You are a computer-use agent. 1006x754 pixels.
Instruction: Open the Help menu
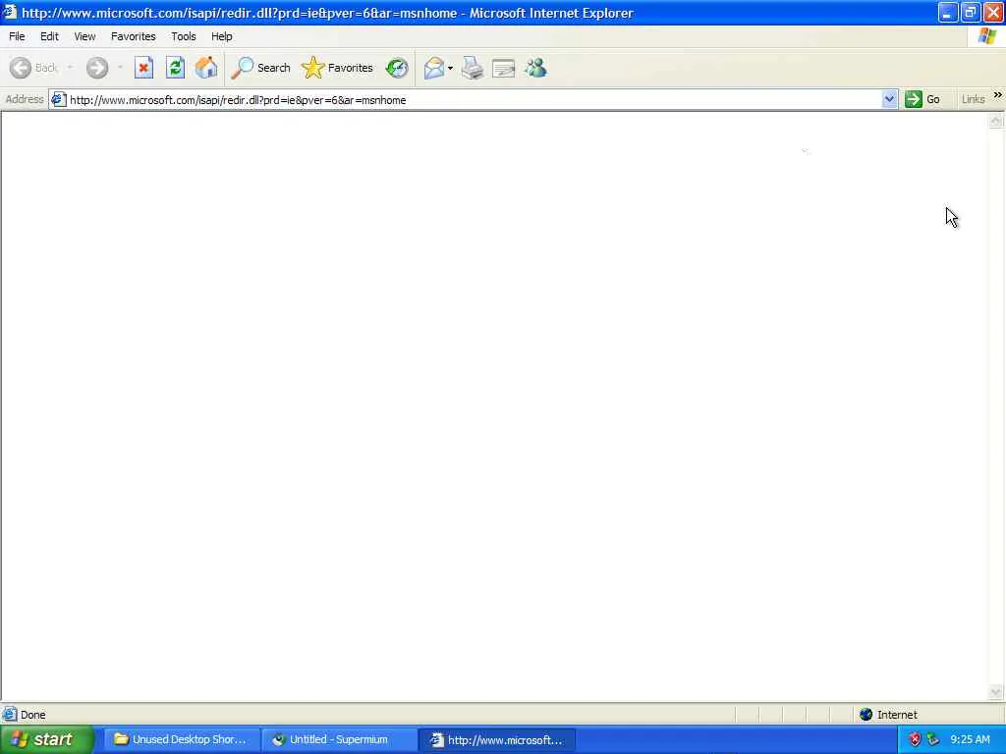(x=222, y=36)
